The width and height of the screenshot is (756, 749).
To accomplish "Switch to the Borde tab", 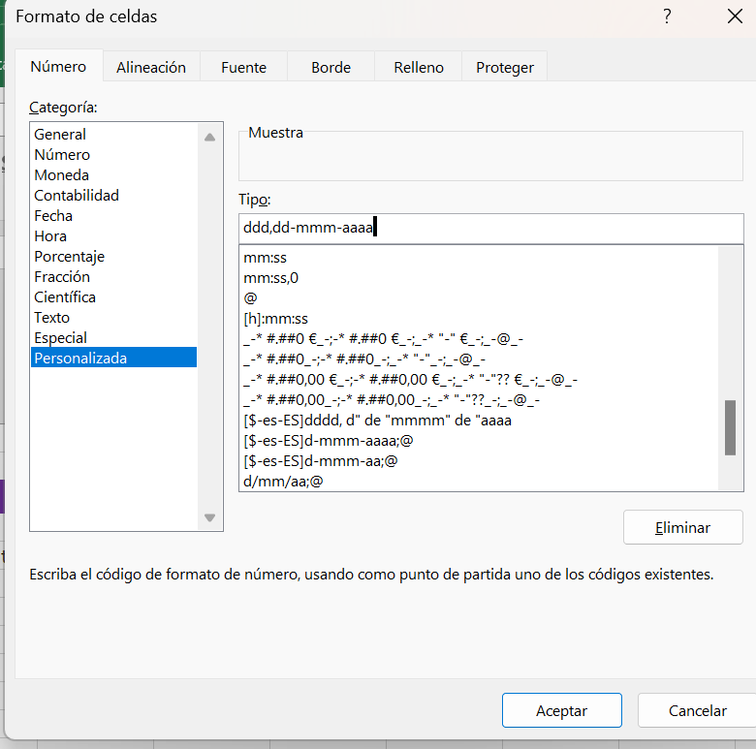I will [x=331, y=67].
